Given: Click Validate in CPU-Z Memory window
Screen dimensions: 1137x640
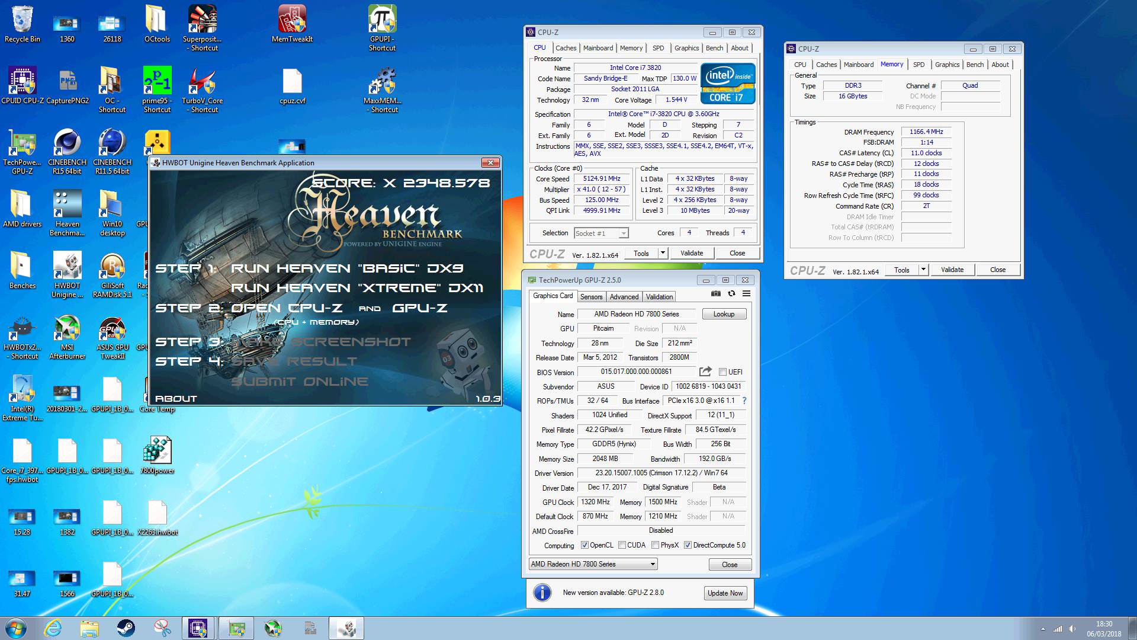Looking at the screenshot, I should pos(952,270).
